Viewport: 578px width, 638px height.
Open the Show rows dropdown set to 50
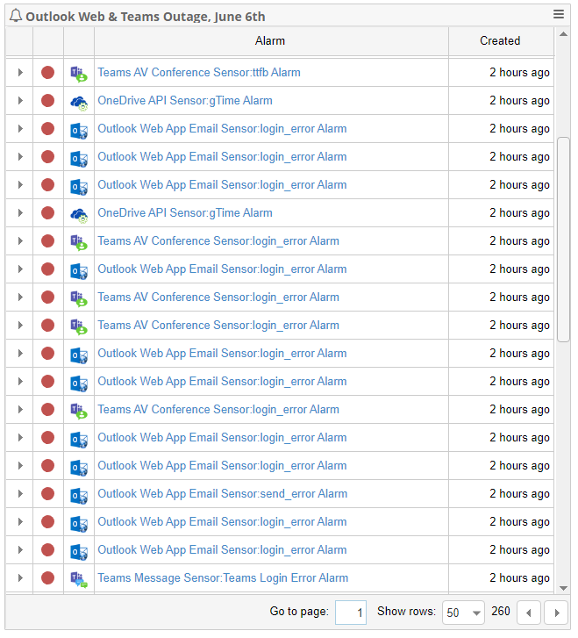pyautogui.click(x=463, y=613)
